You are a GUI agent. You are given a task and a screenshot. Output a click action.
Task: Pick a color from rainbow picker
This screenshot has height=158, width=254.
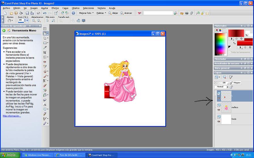point(221,44)
